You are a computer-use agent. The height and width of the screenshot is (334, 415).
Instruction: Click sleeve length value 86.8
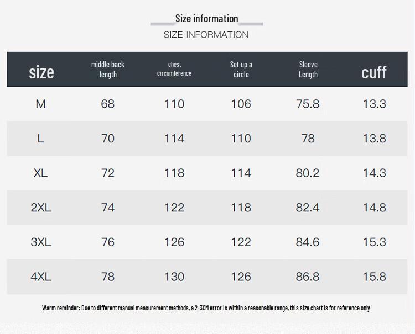pos(308,277)
